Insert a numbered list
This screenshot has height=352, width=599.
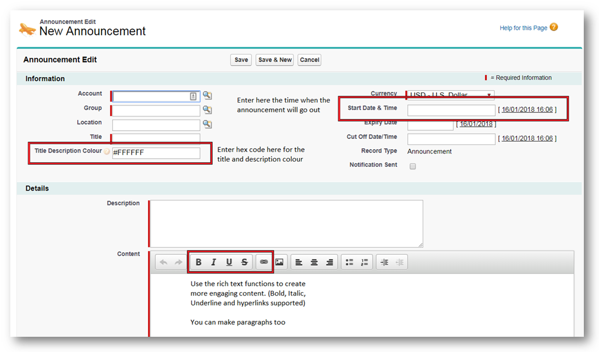pos(364,262)
